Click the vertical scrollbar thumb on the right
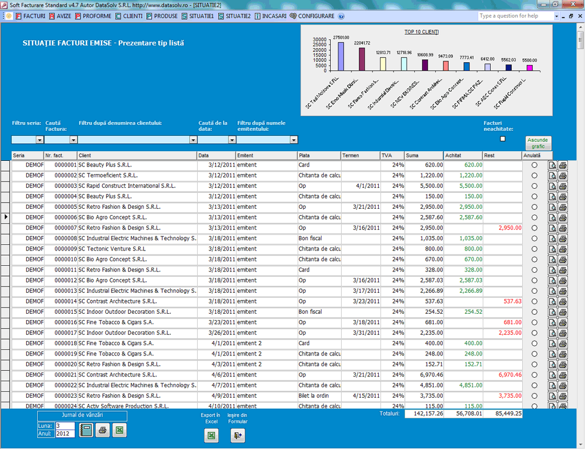This screenshot has height=449, width=585. [x=580, y=40]
